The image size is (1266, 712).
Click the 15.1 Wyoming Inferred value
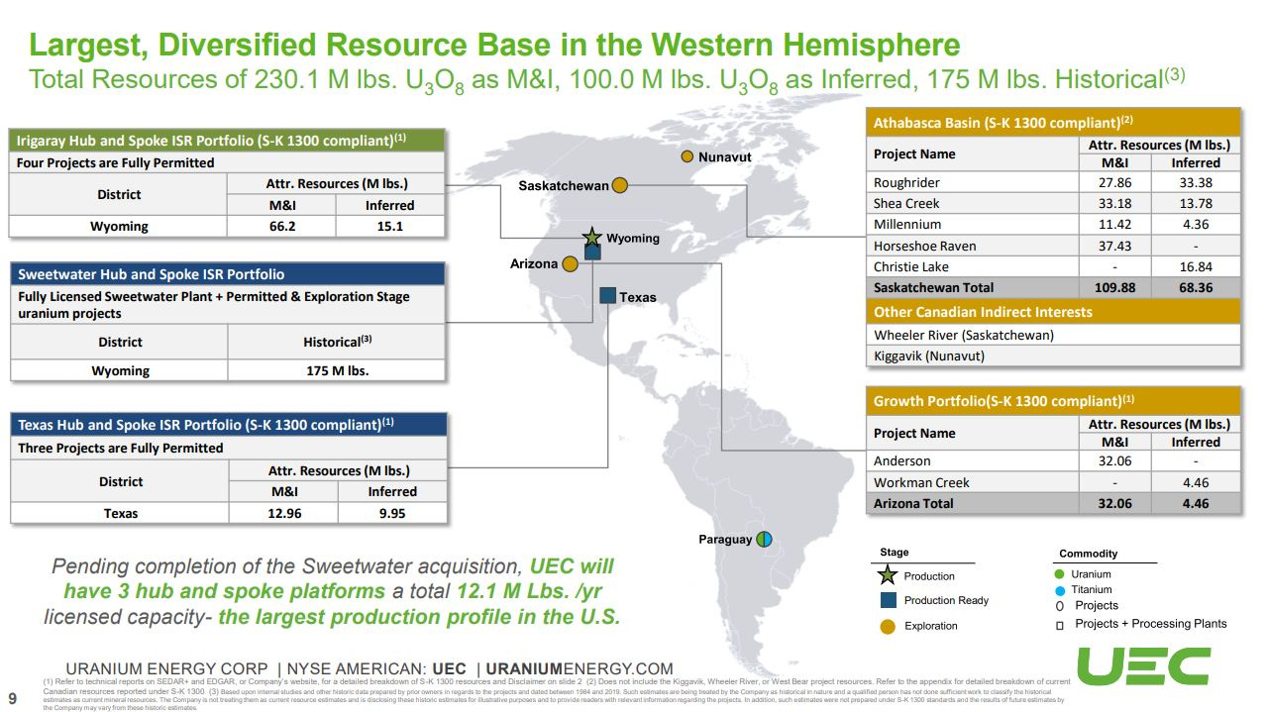point(389,226)
